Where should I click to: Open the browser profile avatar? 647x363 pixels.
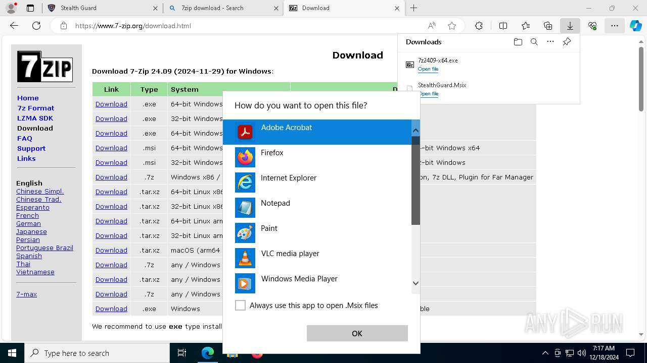tap(11, 8)
